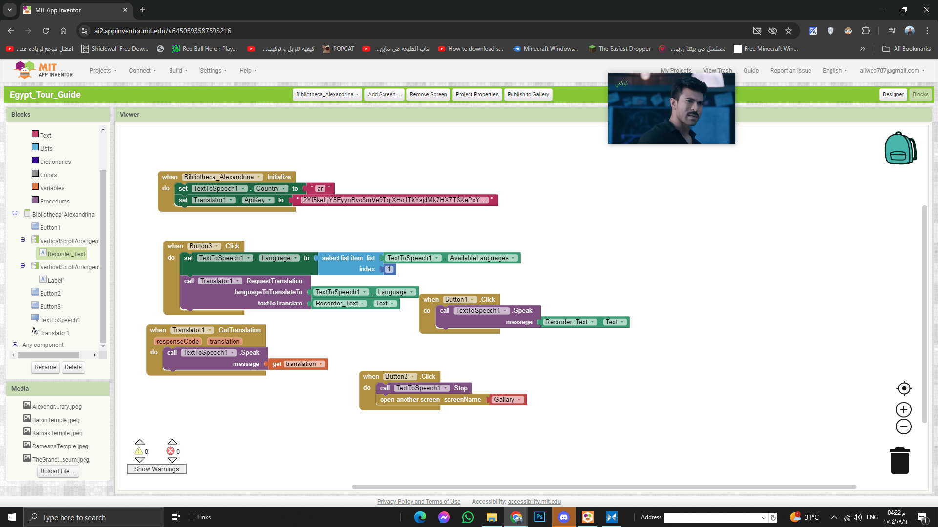The width and height of the screenshot is (938, 527).
Task: Select the Text blocks drawer icon
Action: point(35,134)
